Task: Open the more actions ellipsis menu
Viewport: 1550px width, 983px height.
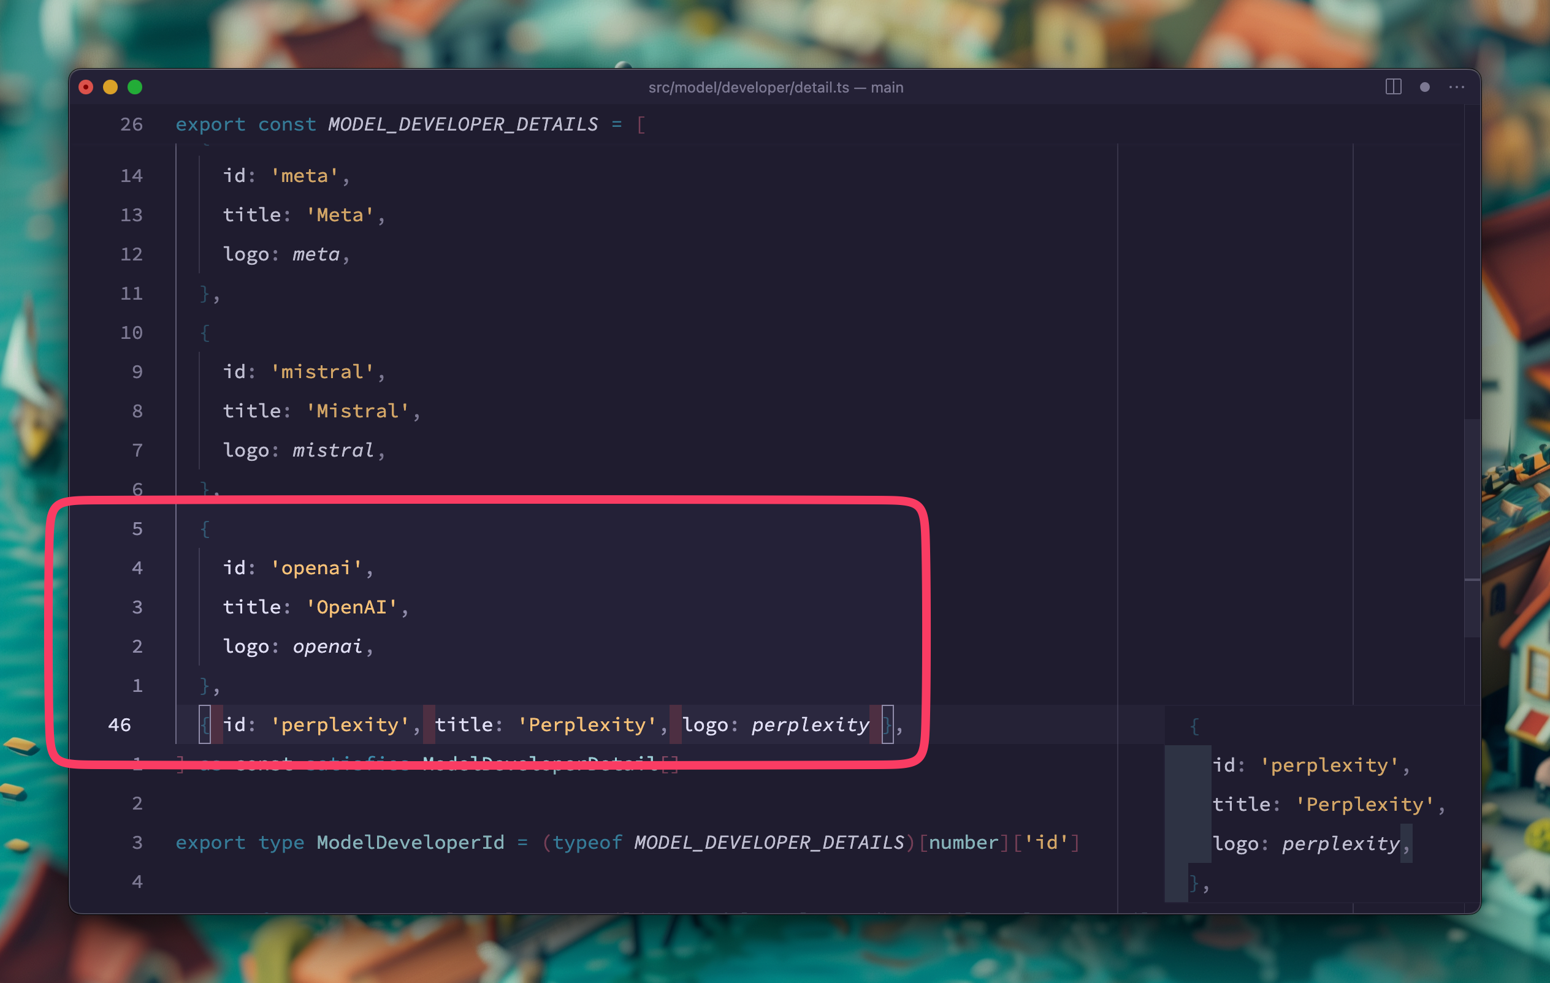Action: 1456,87
